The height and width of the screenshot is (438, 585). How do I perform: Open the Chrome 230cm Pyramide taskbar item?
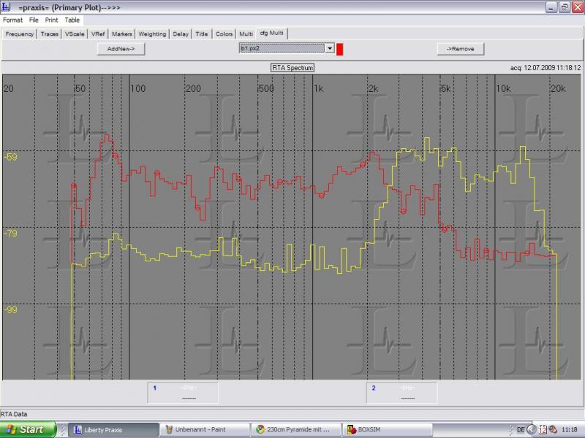coord(296,430)
